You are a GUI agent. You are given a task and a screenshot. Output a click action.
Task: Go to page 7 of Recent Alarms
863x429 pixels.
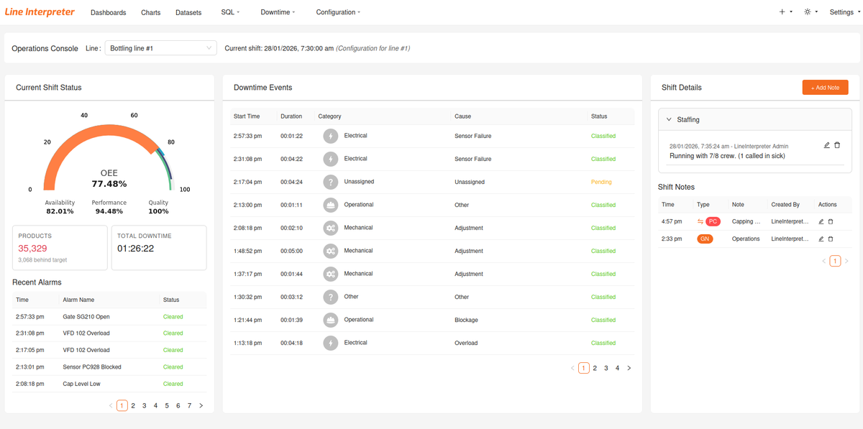pyautogui.click(x=189, y=405)
